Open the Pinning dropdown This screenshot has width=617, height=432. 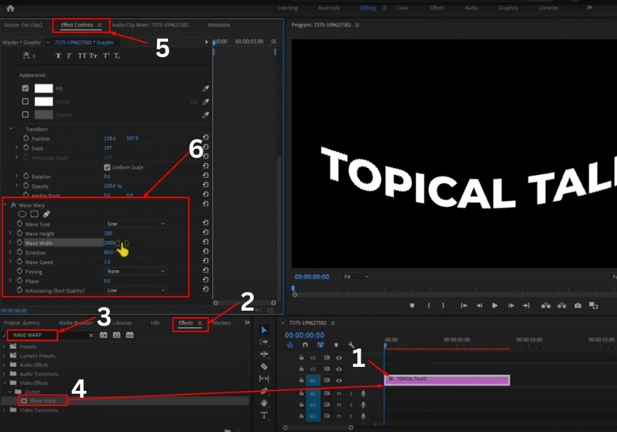136,271
